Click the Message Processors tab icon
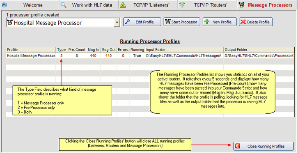The width and height of the screenshot is (298, 154). pos(241,5)
